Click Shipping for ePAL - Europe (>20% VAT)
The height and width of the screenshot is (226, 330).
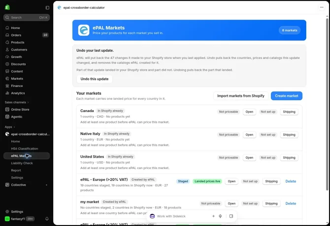(x=271, y=181)
